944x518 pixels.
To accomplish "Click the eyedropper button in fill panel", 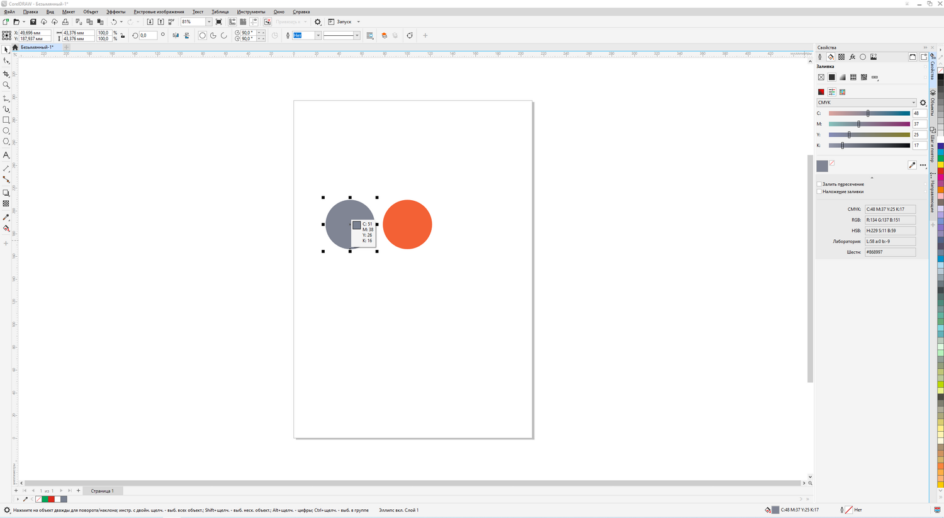I will [x=912, y=165].
